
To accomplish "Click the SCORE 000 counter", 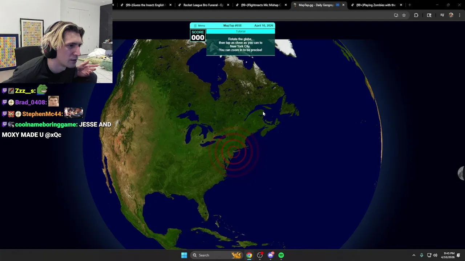I will tap(198, 35).
